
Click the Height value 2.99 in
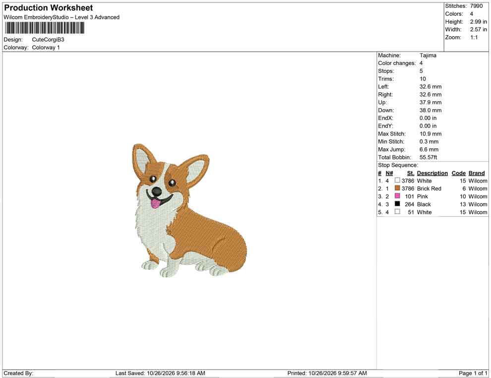tap(478, 22)
